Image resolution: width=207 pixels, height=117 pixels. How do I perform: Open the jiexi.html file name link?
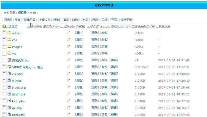click(x=18, y=94)
